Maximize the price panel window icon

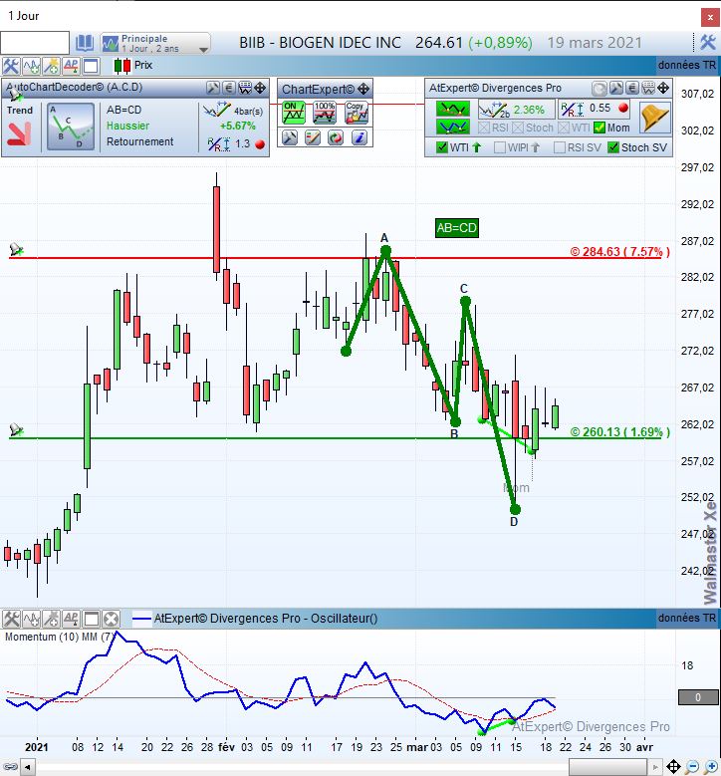click(91, 66)
